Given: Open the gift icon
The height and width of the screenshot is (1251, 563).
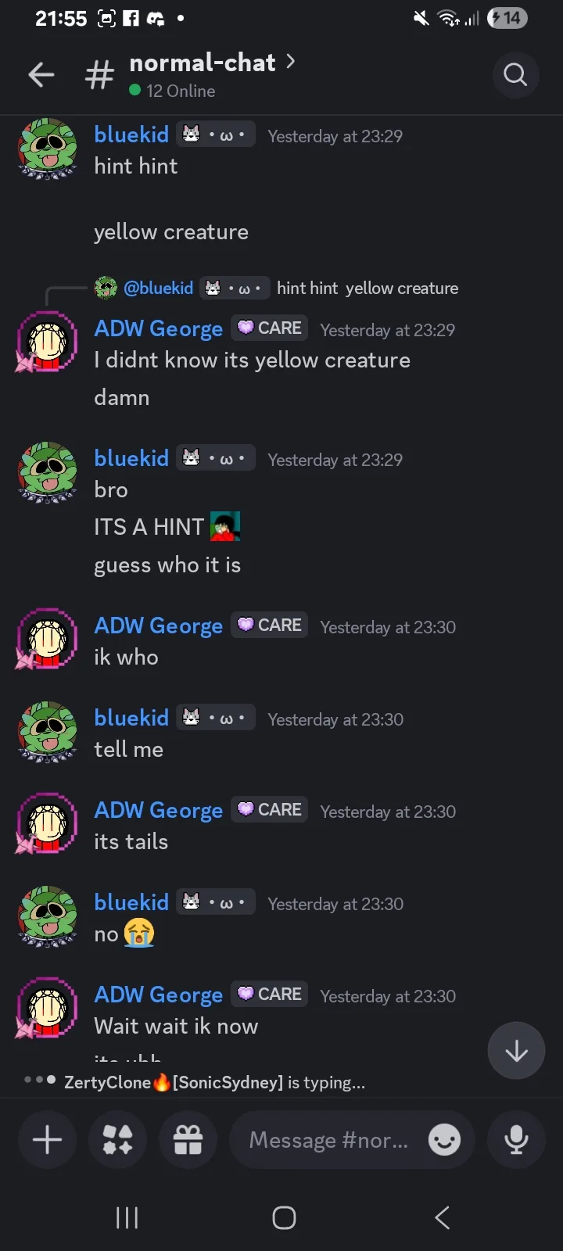Looking at the screenshot, I should tap(188, 1140).
